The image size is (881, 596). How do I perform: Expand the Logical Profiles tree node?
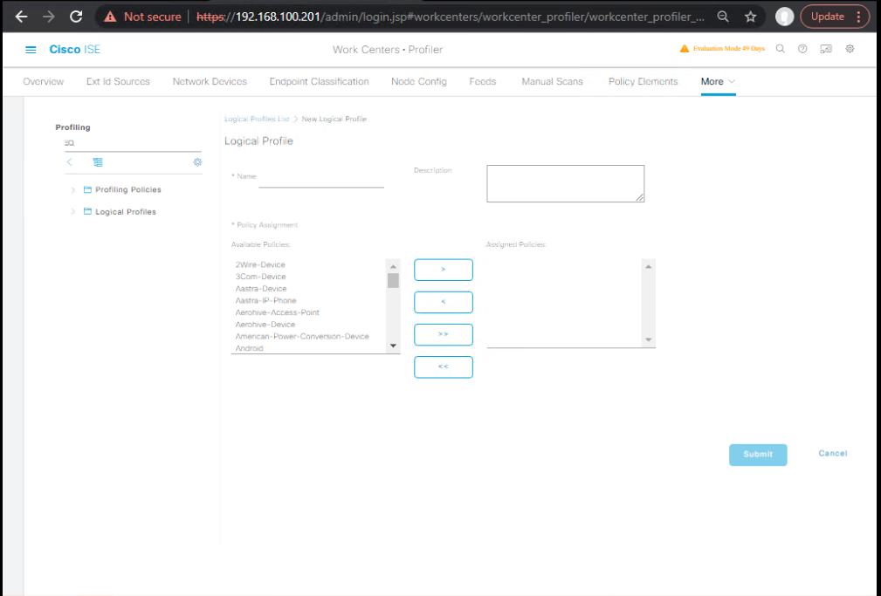[x=72, y=212]
